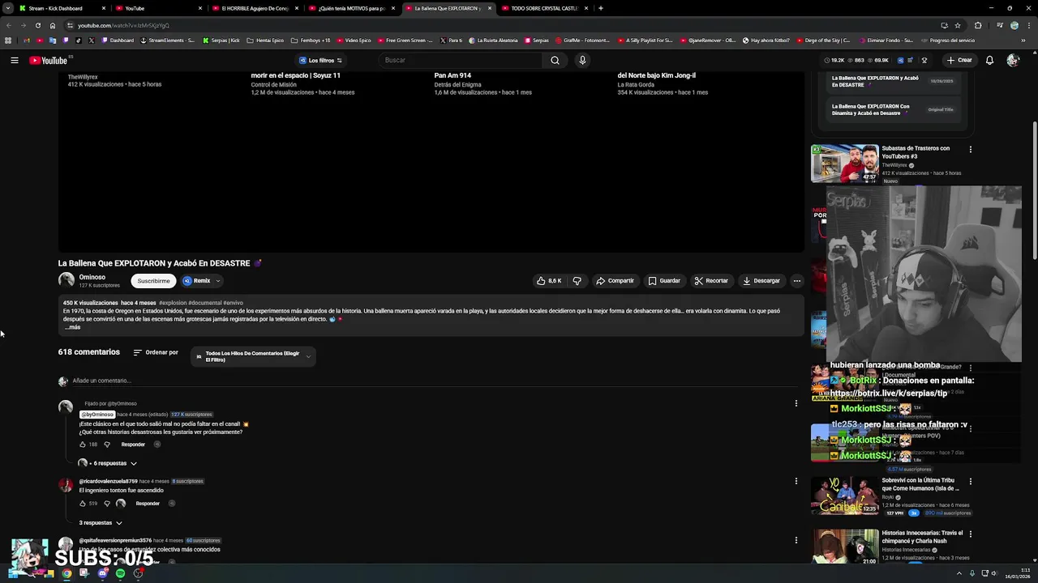The height and width of the screenshot is (583, 1038).
Task: Open Todos Los Hilos De Comentarios filter
Action: click(x=253, y=356)
